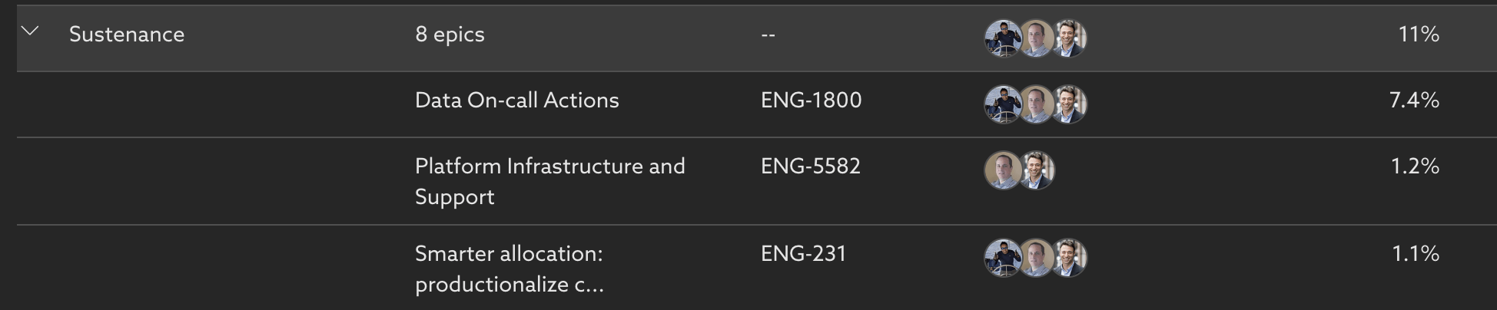Open issue ENG-5582
1497x310 pixels.
[x=810, y=167]
